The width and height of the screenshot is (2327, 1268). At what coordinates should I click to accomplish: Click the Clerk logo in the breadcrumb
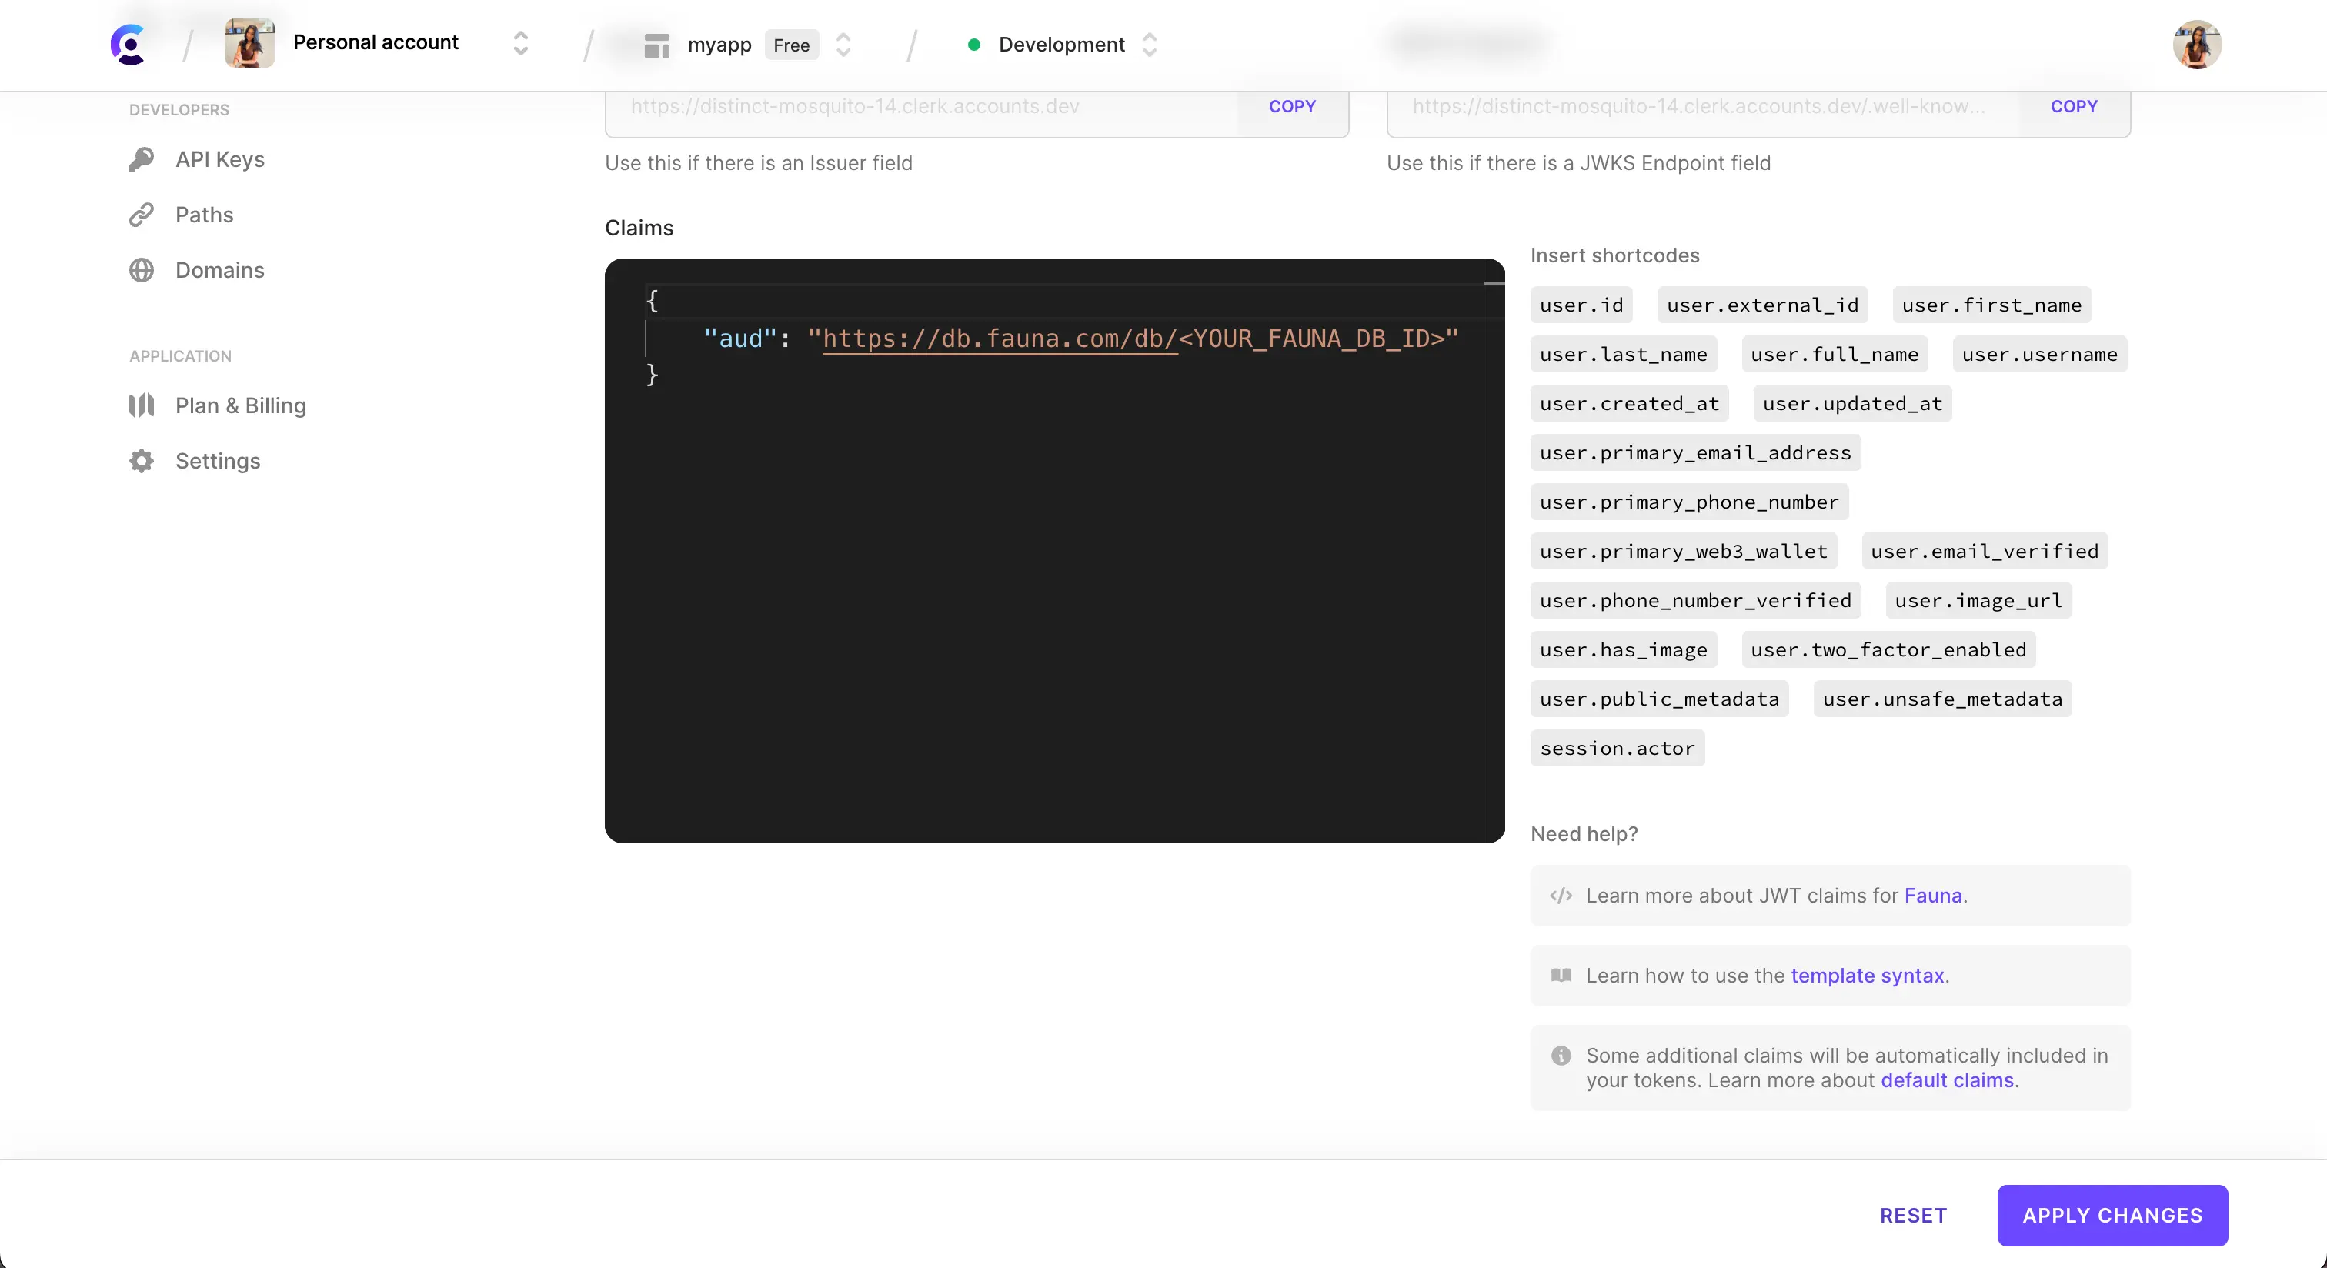129,45
